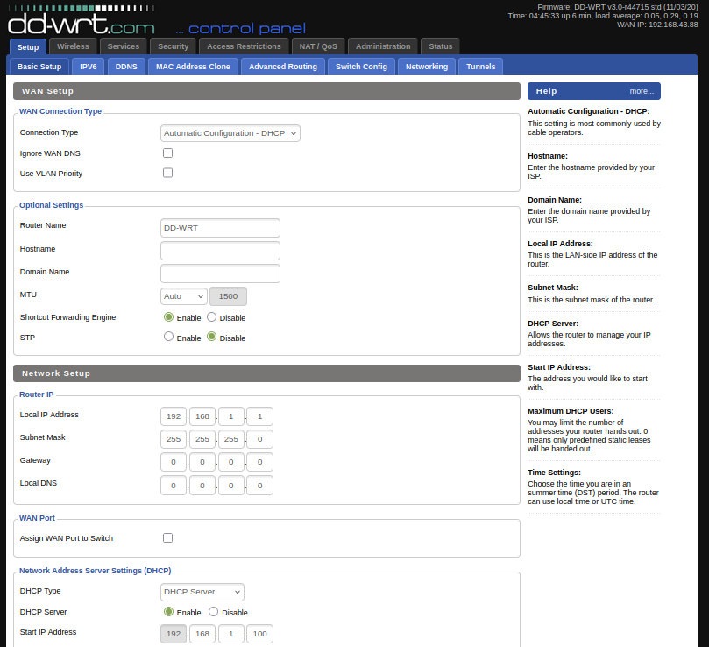Open the MTU Auto dropdown
This screenshot has width=709, height=647.
(x=183, y=296)
